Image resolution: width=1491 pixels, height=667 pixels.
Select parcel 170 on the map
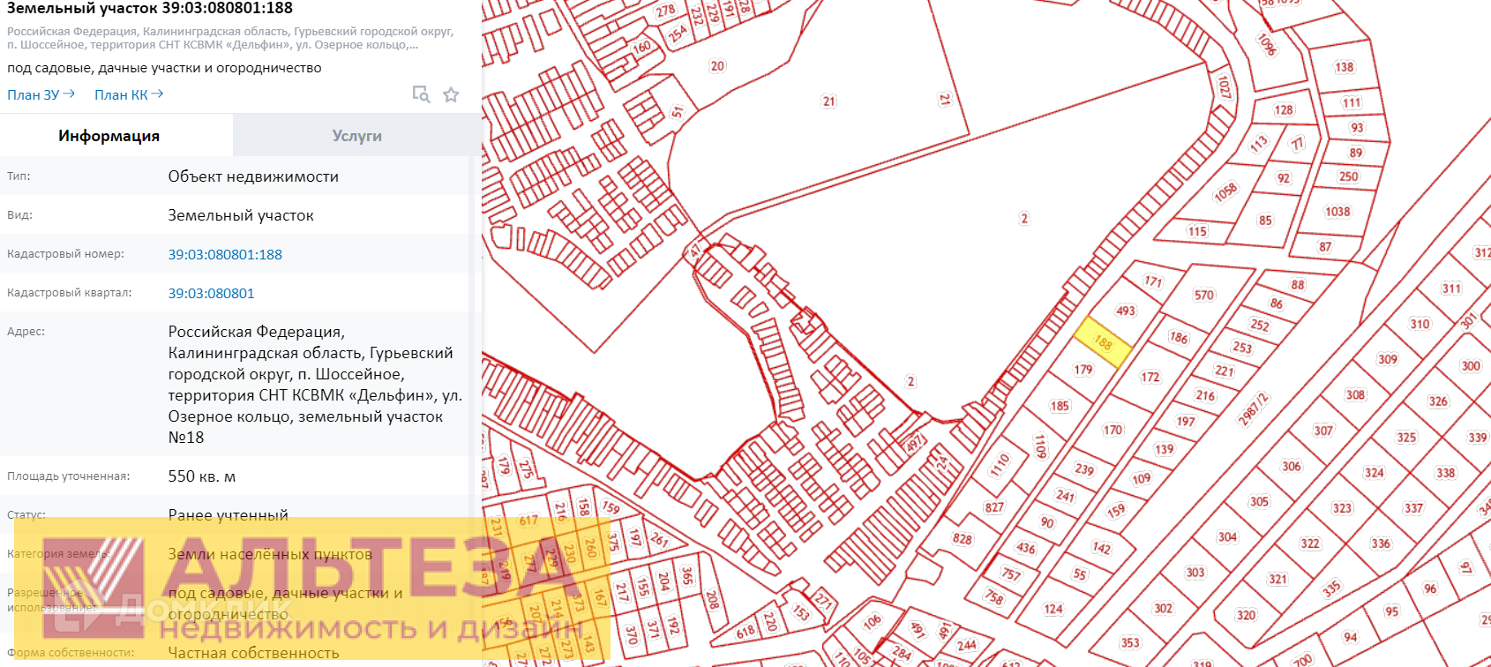pyautogui.click(x=1113, y=430)
